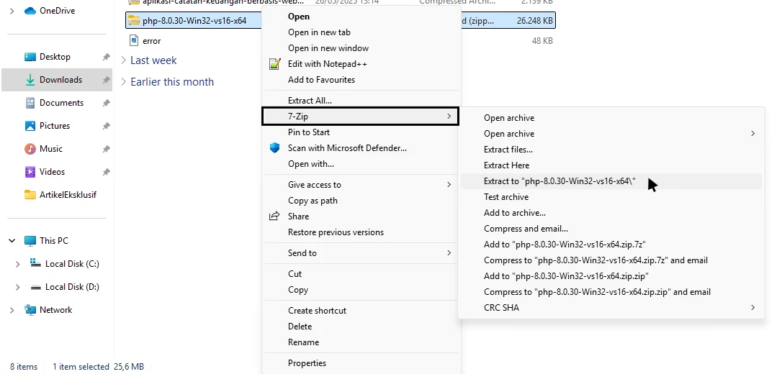Screen dimensions: 782x374
Task: Expand the Last week file group
Action: click(124, 60)
